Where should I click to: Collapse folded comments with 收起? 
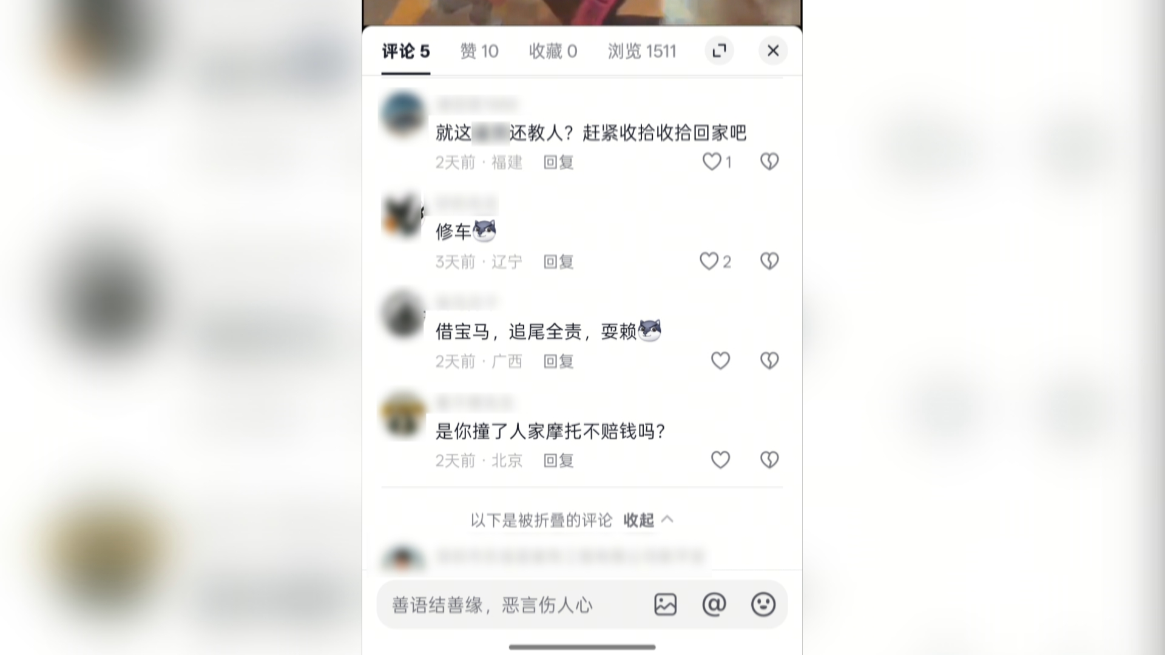[649, 520]
